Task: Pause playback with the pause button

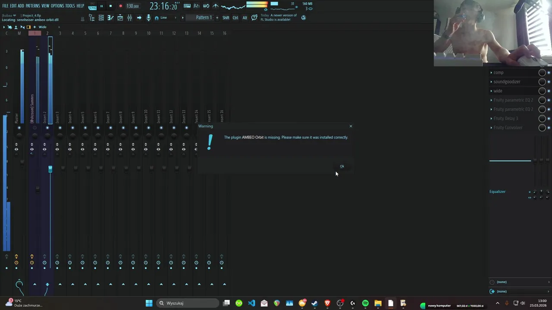Action: click(101, 6)
